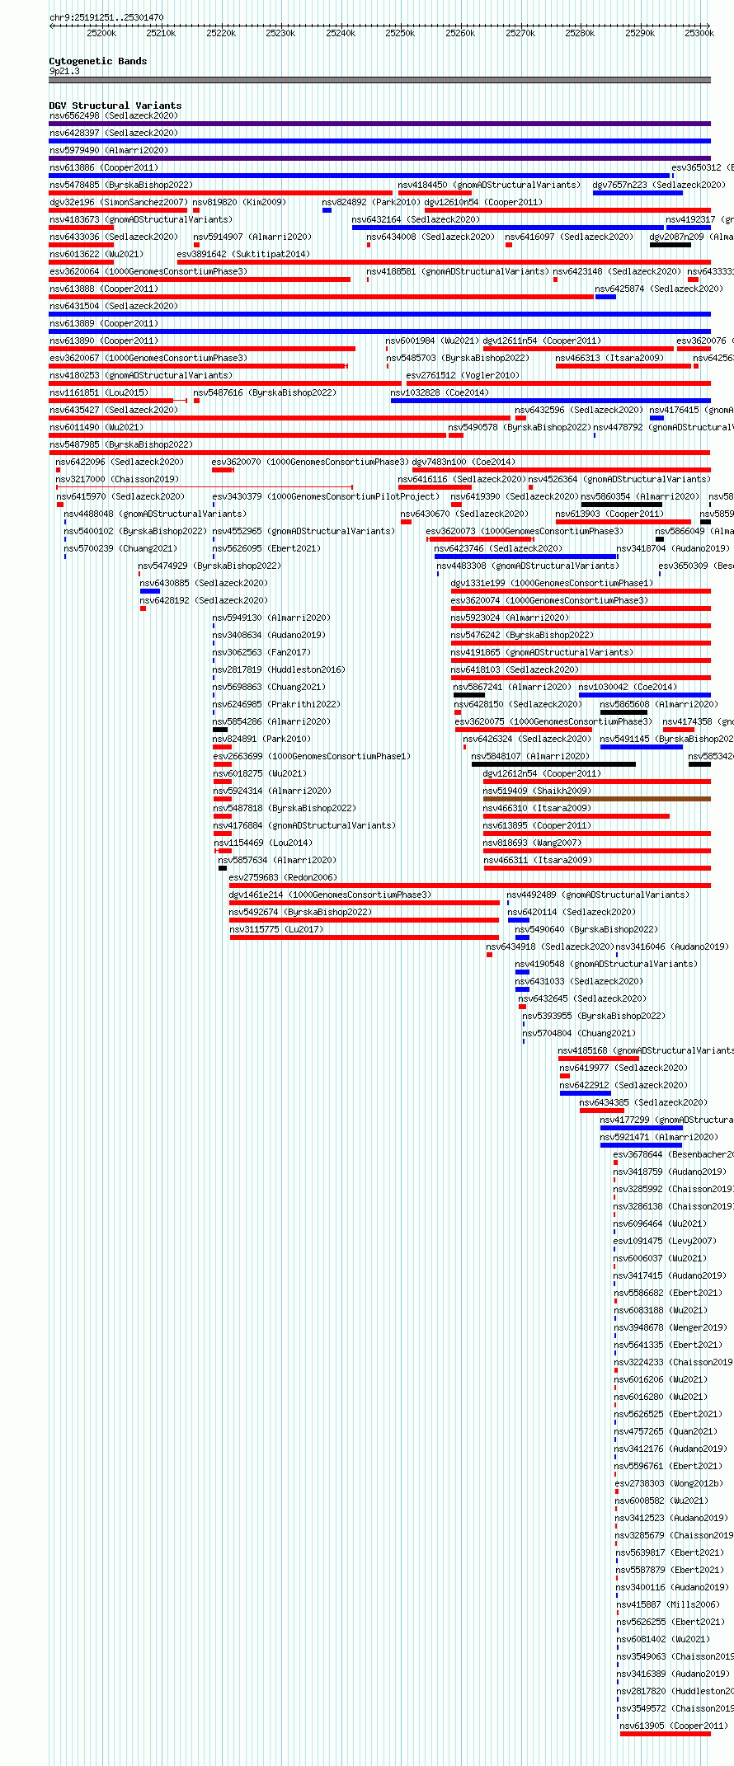Open nsv6423148 (Sedlazeck2020) variant
734x1766 pixels.
(617, 271)
